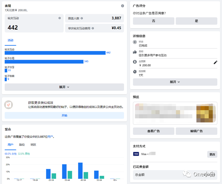Click the 编辑广告 button

pyautogui.click(x=196, y=131)
